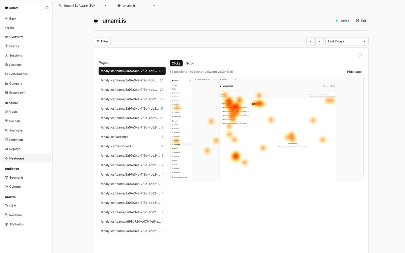Open the Goals page
The width and height of the screenshot is (405, 253).
(11, 112)
